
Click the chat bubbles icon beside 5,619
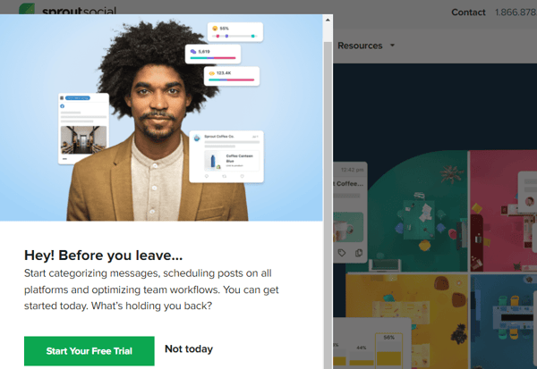point(193,52)
